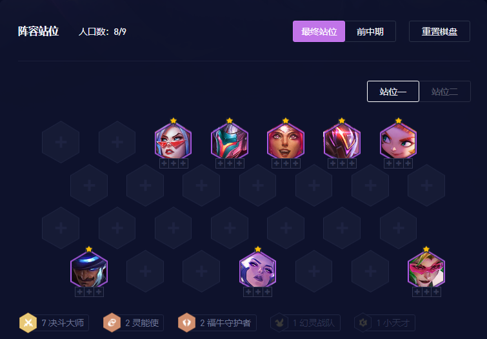Image resolution: width=487 pixels, height=339 pixels.
Task: Click the dark mech champion with purple visor
Action: pyautogui.click(x=342, y=141)
